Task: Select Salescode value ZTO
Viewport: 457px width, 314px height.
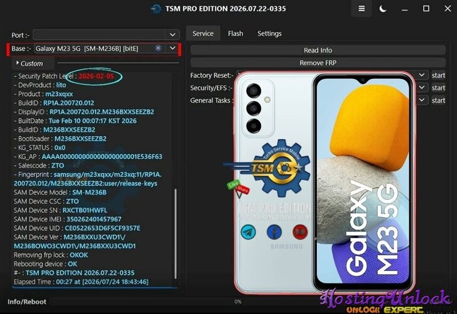Action: coord(58,166)
